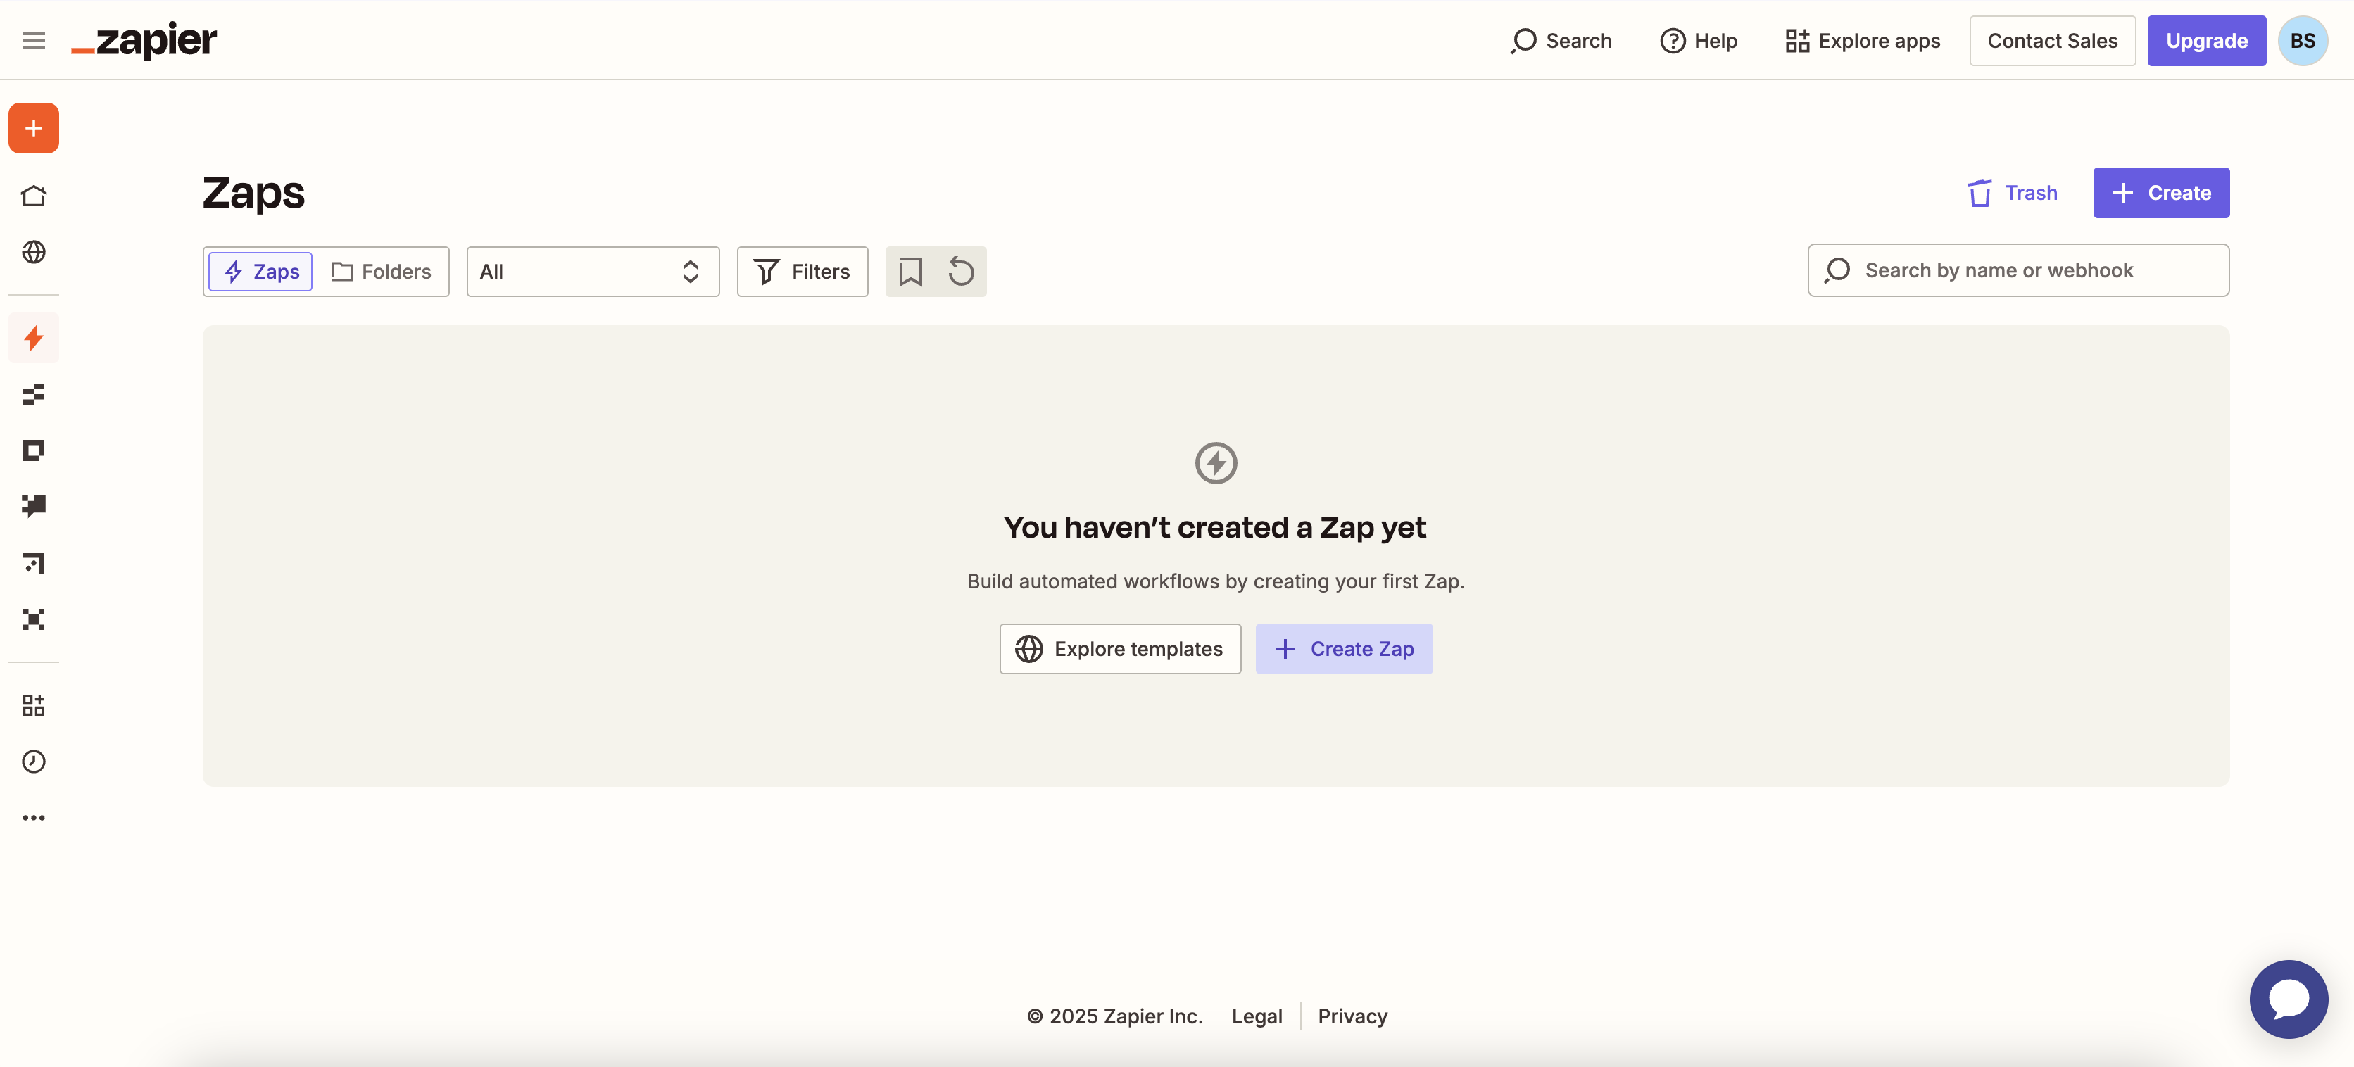
Task: Open the Canvas icon in sidebar
Action: coord(34,563)
